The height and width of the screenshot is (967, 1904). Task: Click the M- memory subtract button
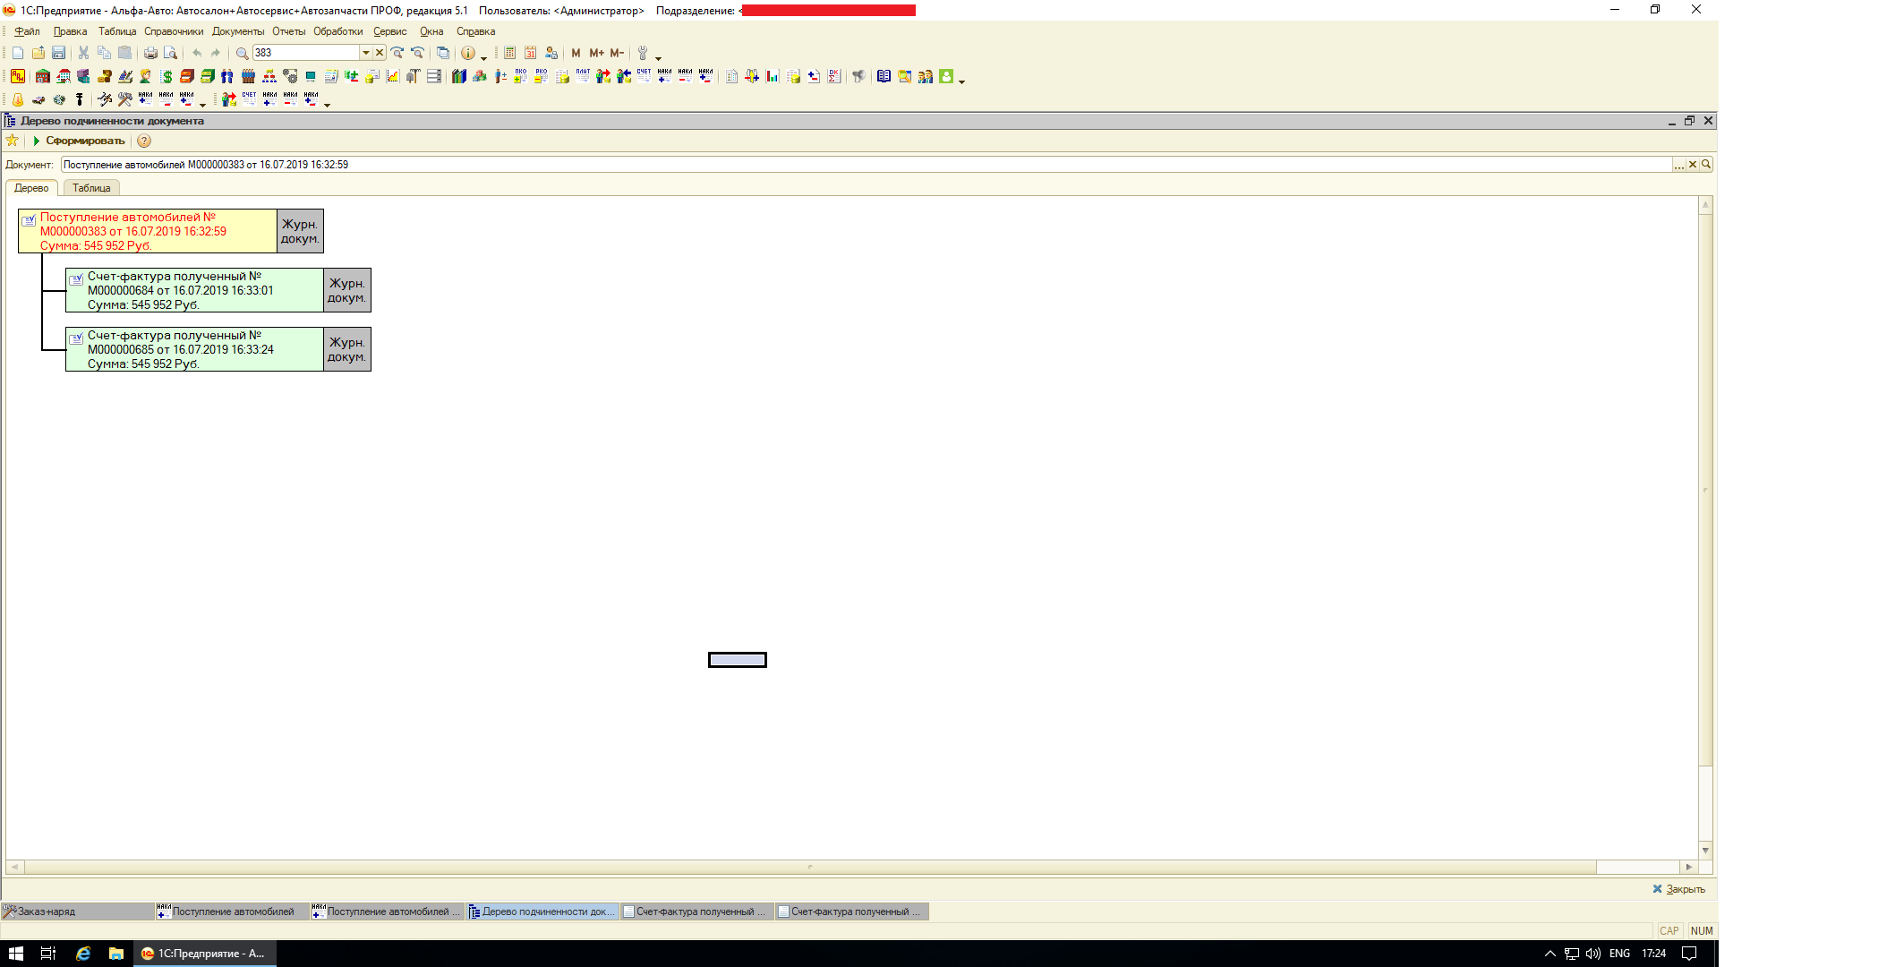pos(617,53)
